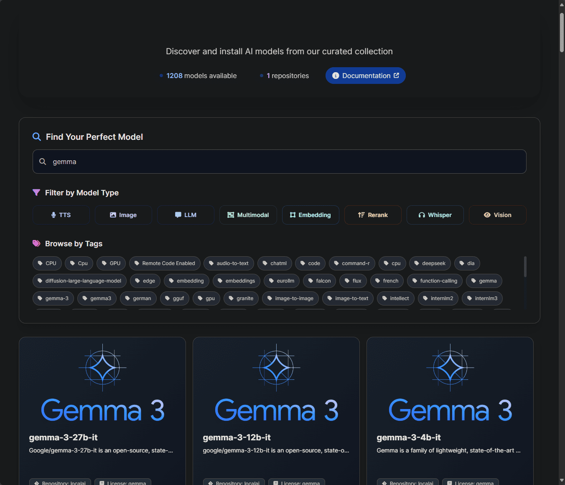
Task: Click the tag list's inner scrollbar
Action: 525,266
